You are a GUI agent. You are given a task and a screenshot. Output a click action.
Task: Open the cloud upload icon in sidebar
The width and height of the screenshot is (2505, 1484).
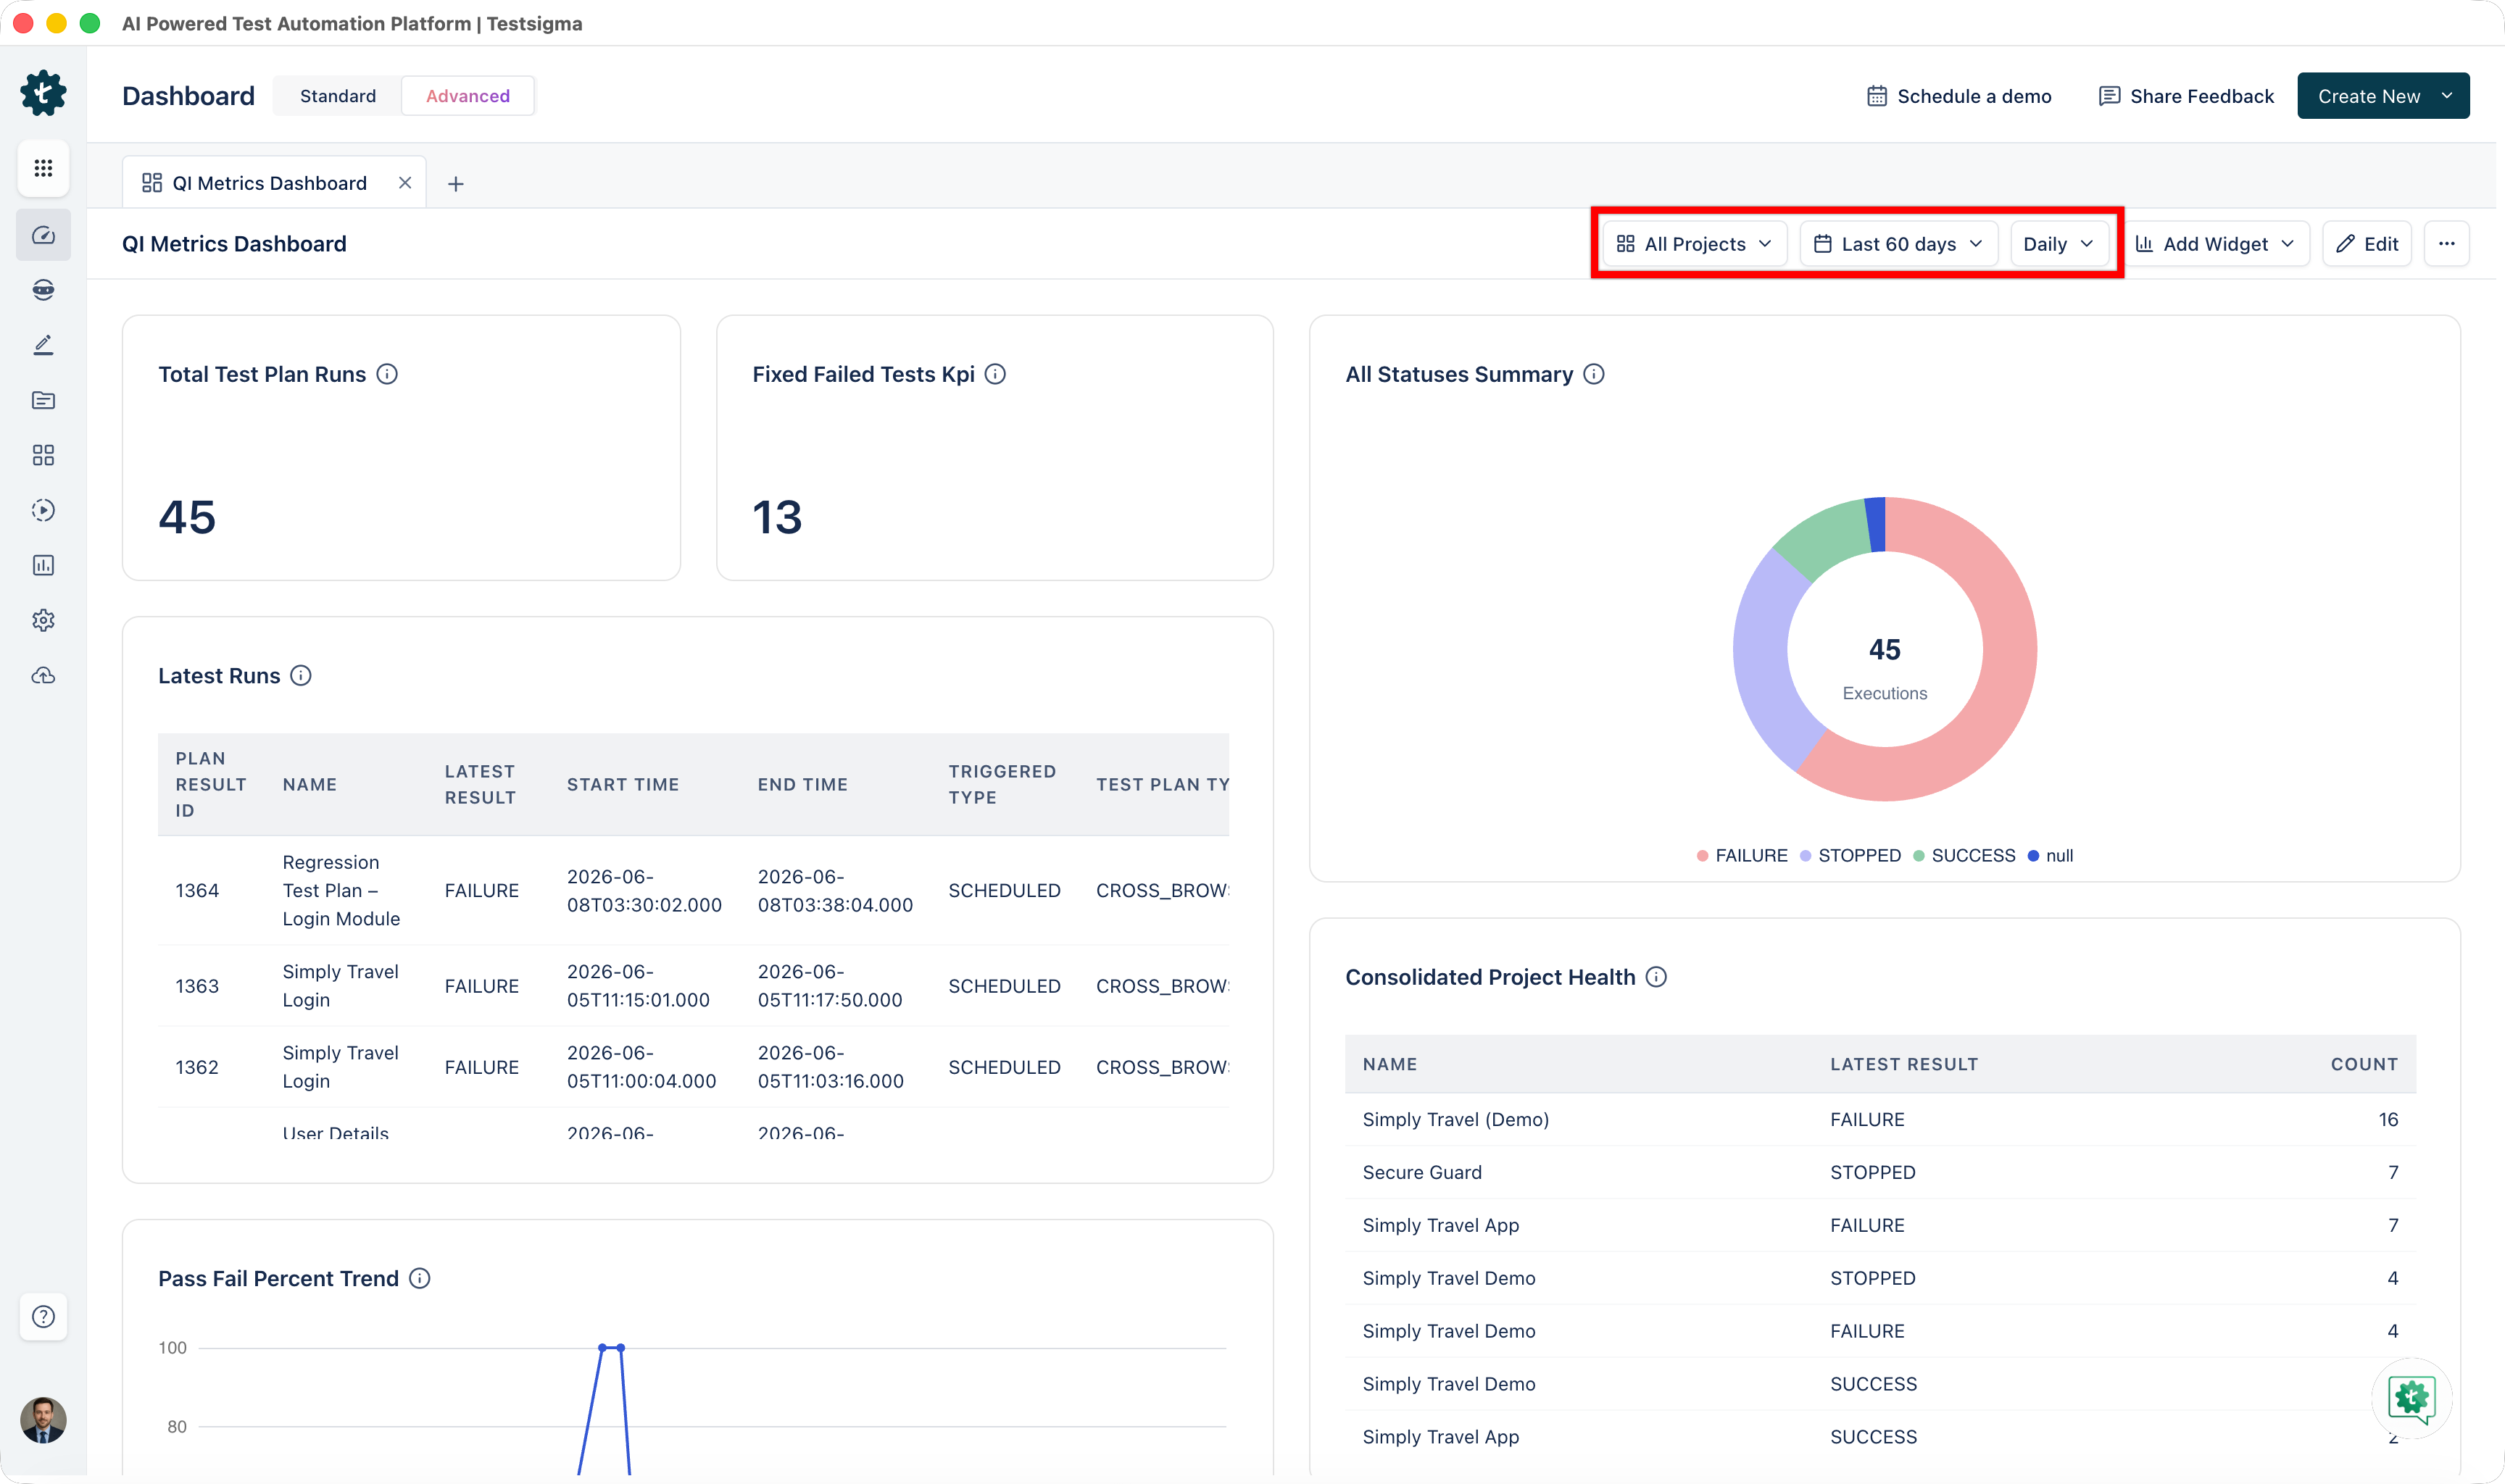43,676
